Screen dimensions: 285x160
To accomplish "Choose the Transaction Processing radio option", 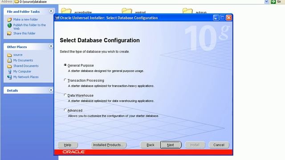I will click(x=65, y=80).
